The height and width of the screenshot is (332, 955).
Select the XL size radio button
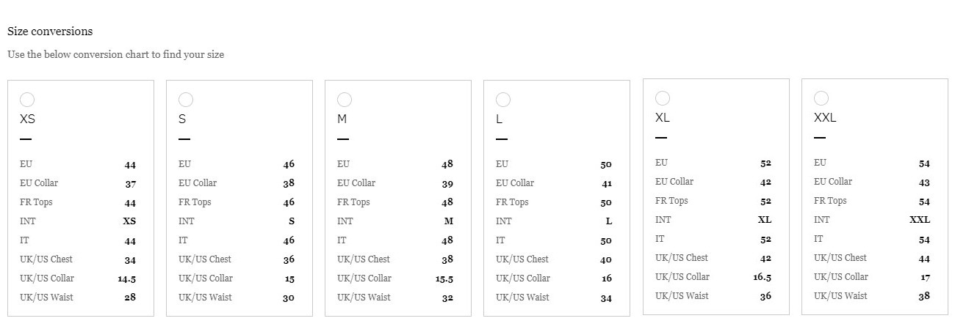[x=663, y=98]
